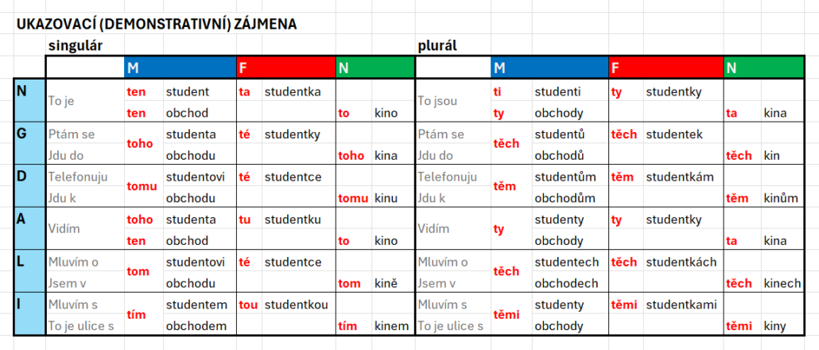This screenshot has width=819, height=350.
Task: Click the cell containing "studentka"
Action: click(292, 91)
